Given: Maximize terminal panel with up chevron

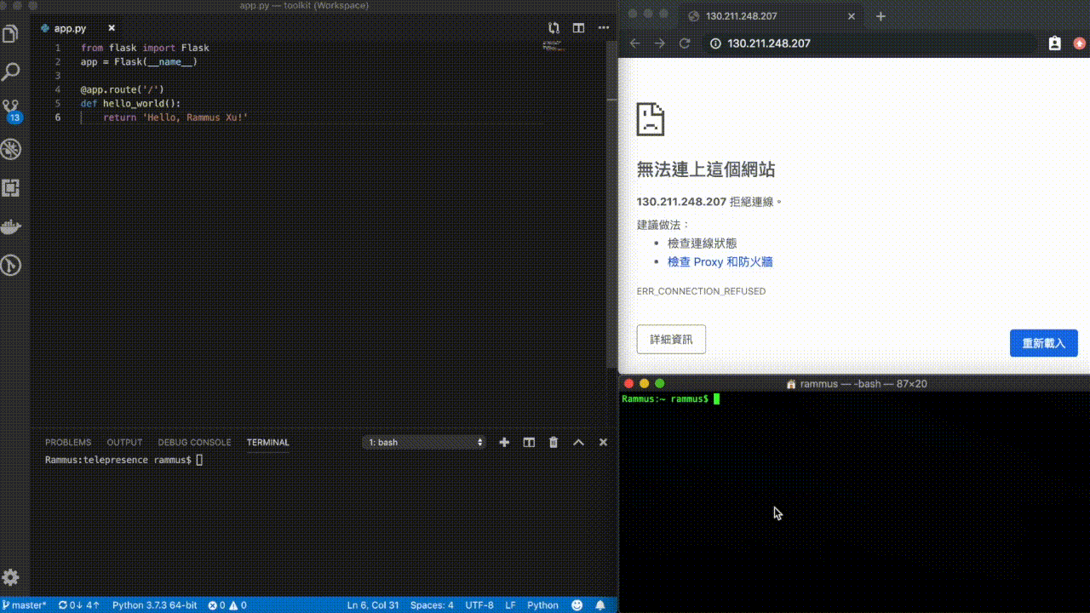Looking at the screenshot, I should (578, 442).
